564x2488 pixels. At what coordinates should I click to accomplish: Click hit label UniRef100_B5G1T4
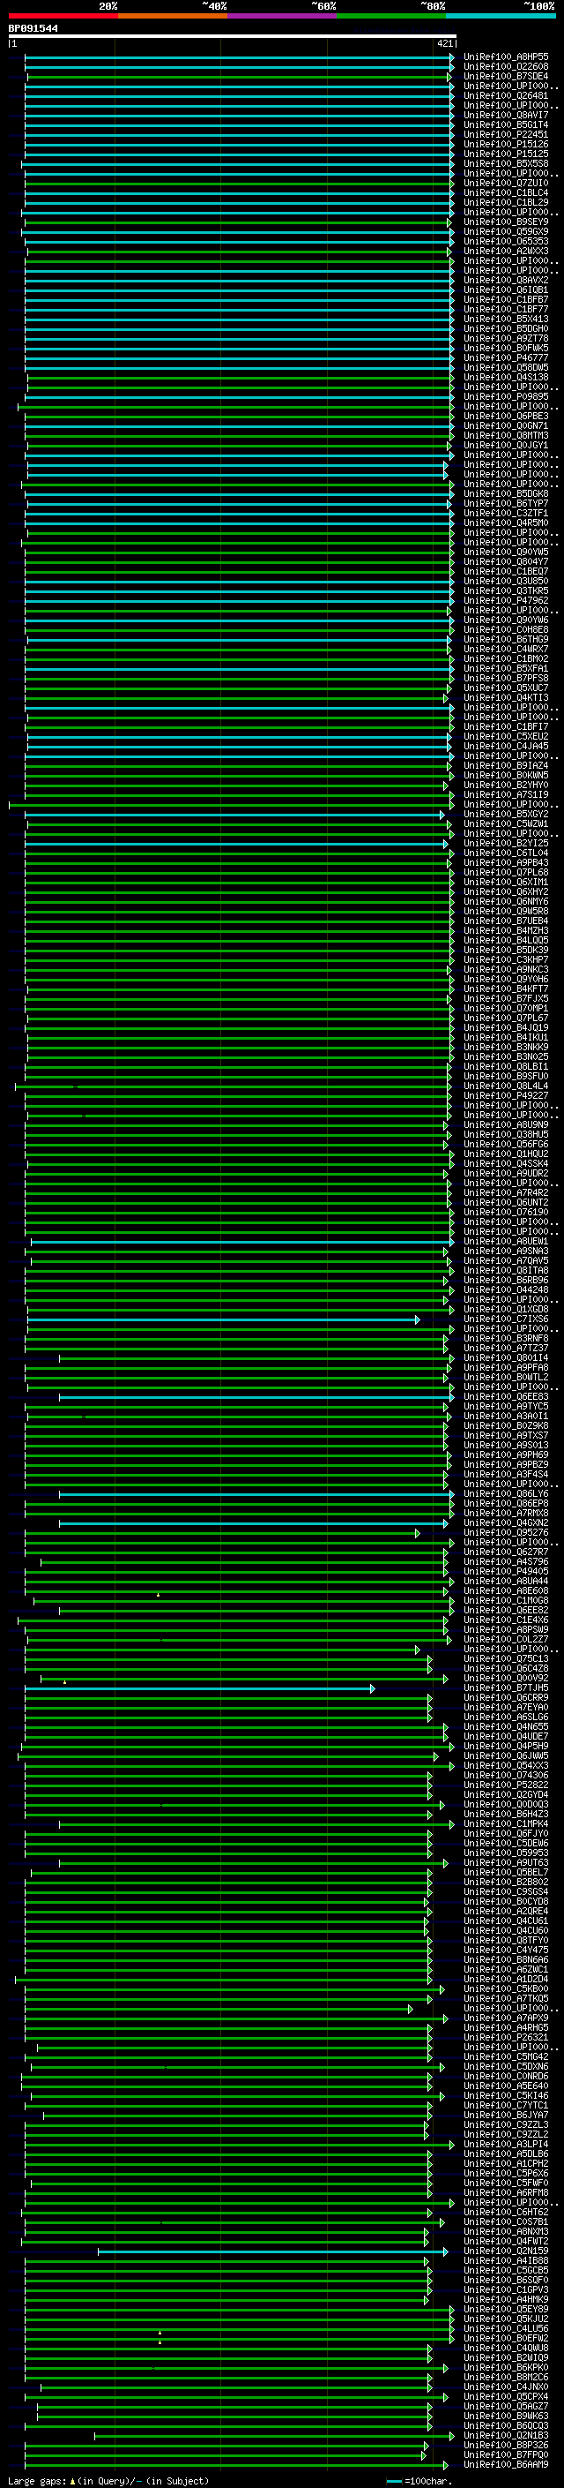tap(505, 124)
